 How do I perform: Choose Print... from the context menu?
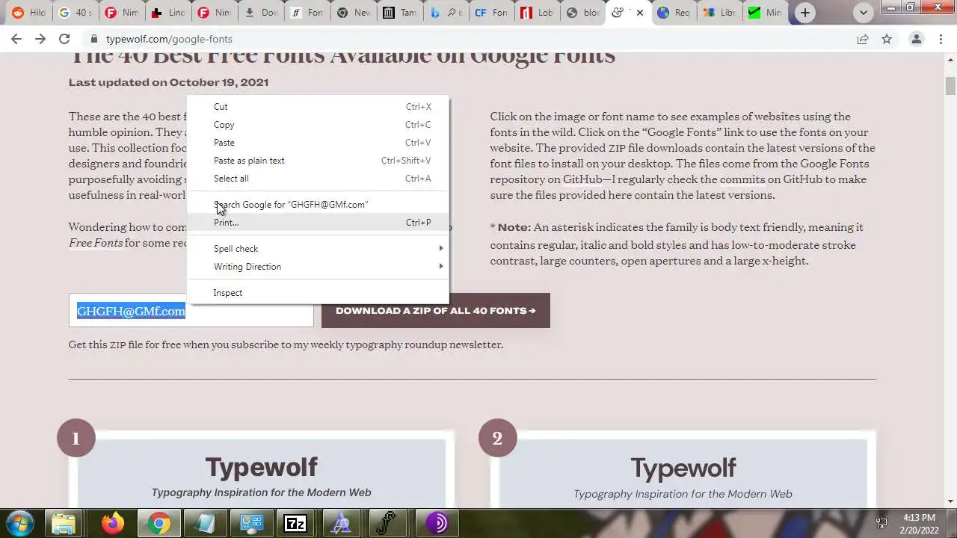[318, 223]
